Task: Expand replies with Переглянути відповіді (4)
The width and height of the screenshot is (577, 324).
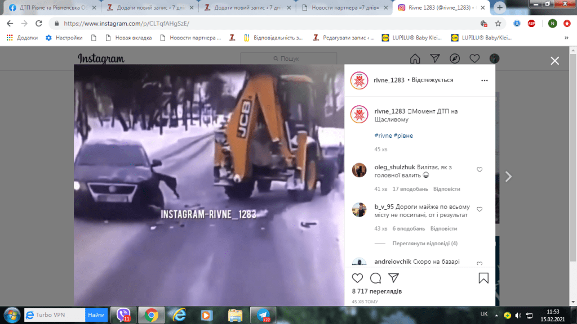Action: point(418,244)
